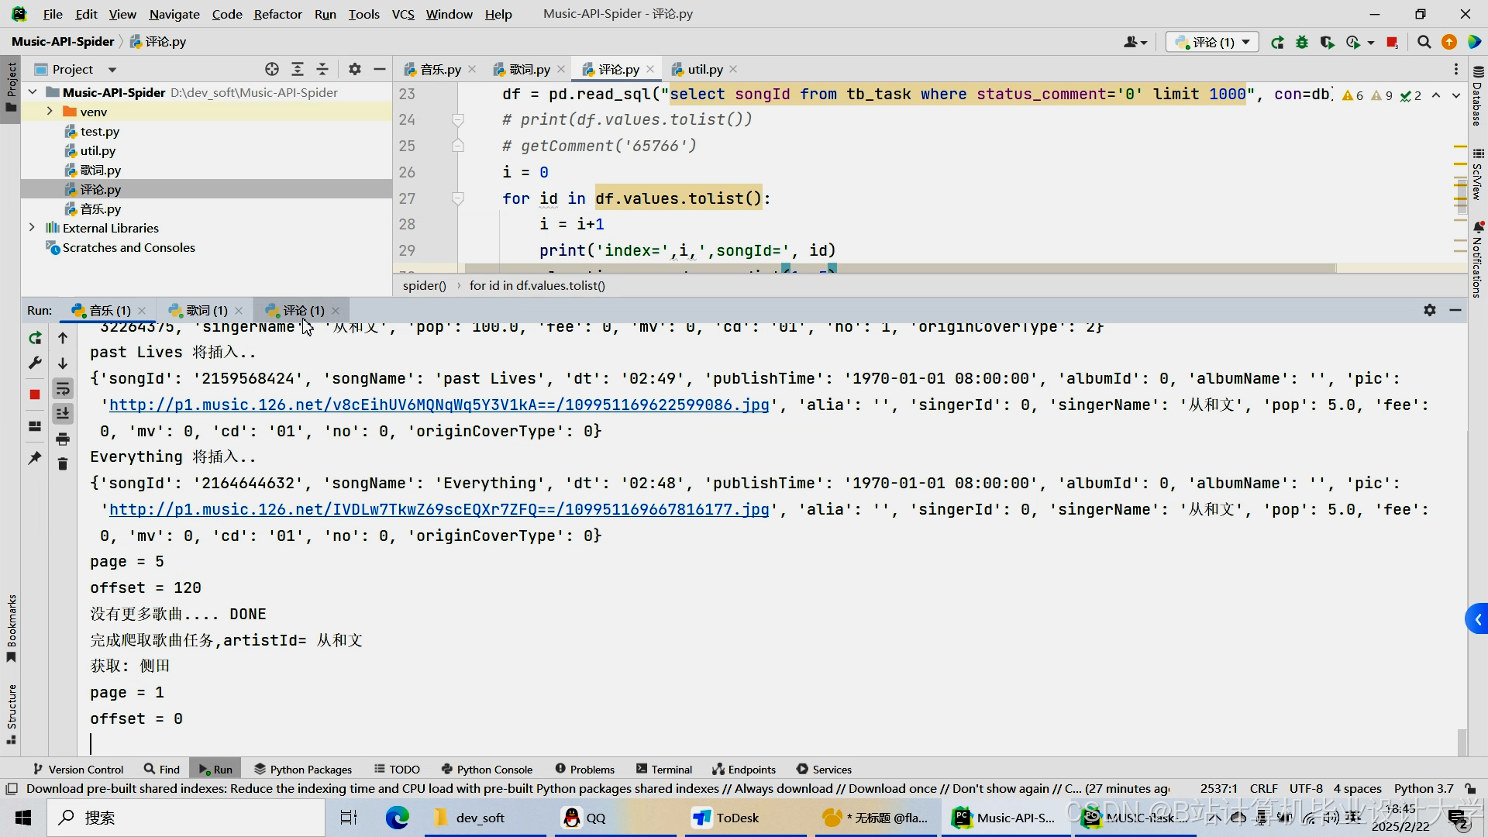Click the console vertical scrollbar
The width and height of the screenshot is (1488, 837).
1462,741
